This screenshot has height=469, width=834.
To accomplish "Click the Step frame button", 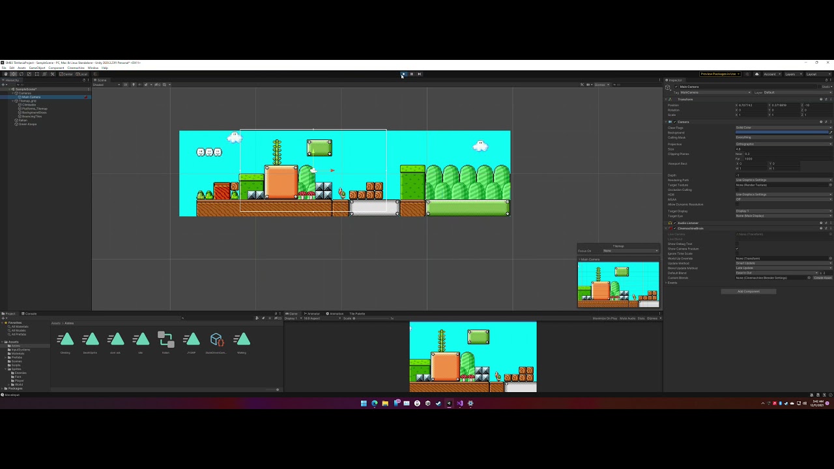I will pyautogui.click(x=419, y=74).
